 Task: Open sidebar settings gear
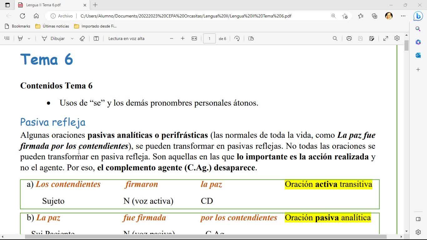[418, 232]
